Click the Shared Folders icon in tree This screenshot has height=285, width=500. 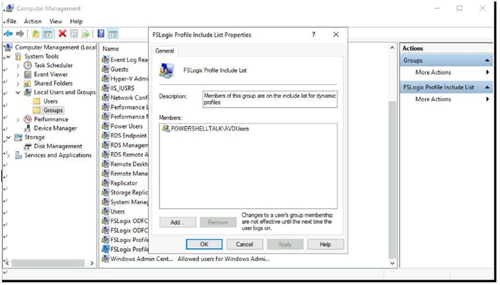28,83
